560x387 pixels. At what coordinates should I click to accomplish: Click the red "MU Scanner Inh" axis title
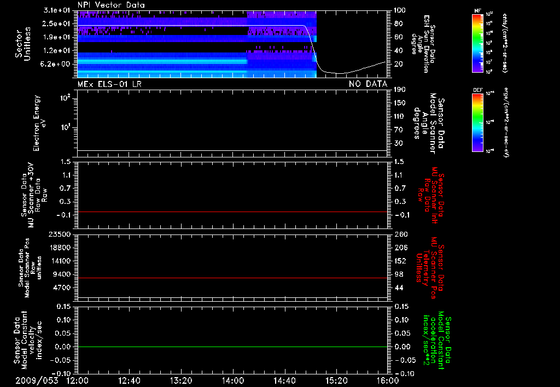click(434, 195)
